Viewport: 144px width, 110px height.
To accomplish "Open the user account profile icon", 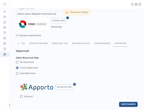I will coord(136,4).
